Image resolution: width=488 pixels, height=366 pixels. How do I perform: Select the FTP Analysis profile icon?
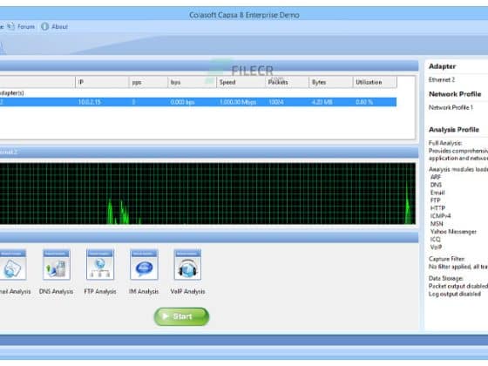coord(100,265)
